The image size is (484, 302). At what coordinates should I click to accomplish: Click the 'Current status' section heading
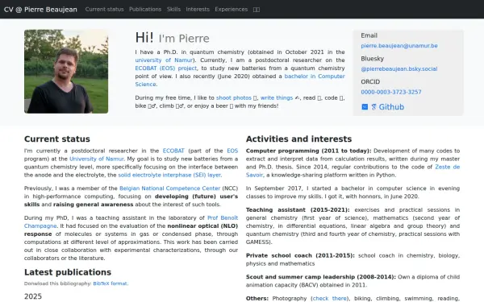click(57, 139)
